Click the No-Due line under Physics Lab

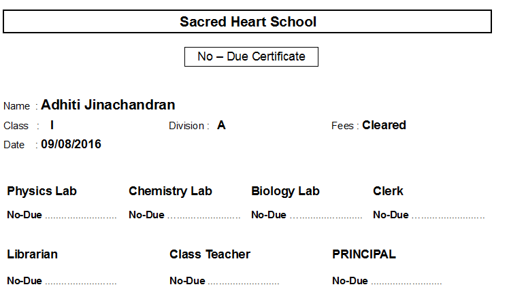click(61, 216)
